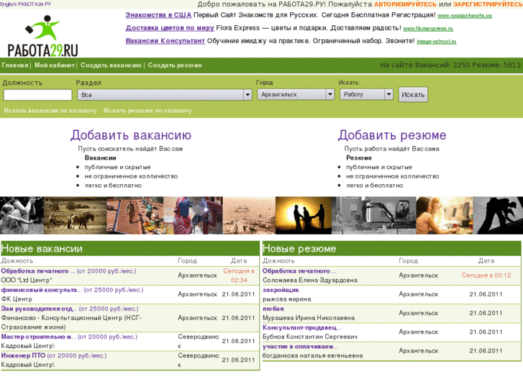Open the Доставка цветов по миру ad
This screenshot has height=392, width=523.
coord(170,28)
